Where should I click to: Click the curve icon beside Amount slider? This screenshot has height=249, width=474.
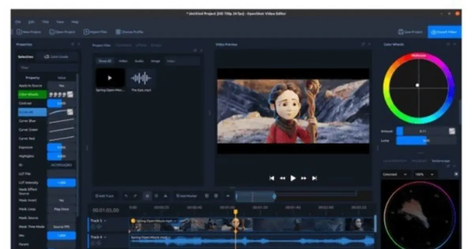tap(452, 131)
